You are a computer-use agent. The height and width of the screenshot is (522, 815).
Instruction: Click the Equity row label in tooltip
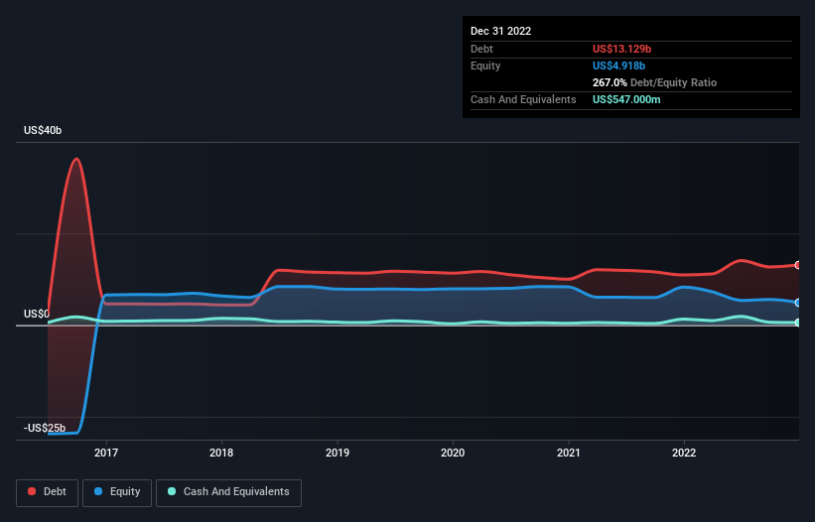(485, 65)
